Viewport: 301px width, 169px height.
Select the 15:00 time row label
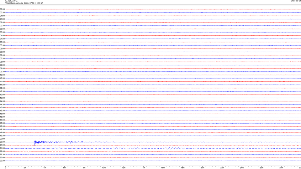[x=2, y=107]
